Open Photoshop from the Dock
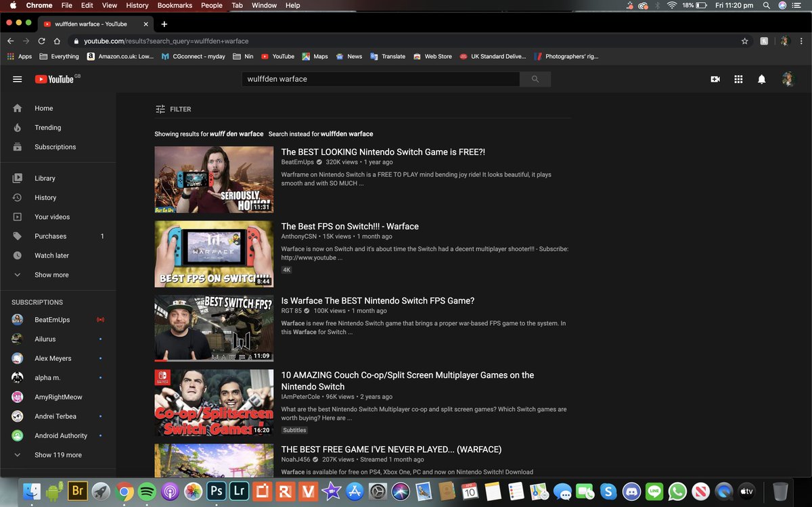 point(217,491)
